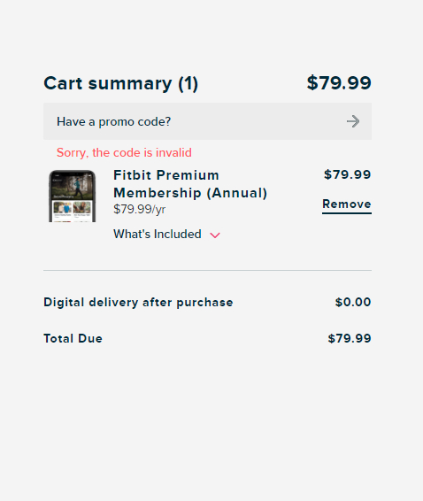Viewport: 423px width, 501px height.
Task: Focus the 'Have a promo code?' field
Action: coord(207,121)
